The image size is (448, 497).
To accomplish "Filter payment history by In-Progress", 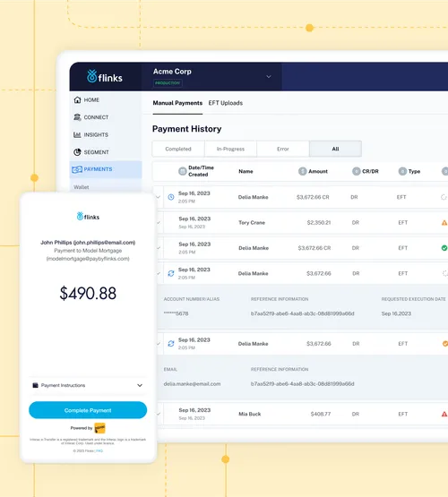I will pos(230,149).
